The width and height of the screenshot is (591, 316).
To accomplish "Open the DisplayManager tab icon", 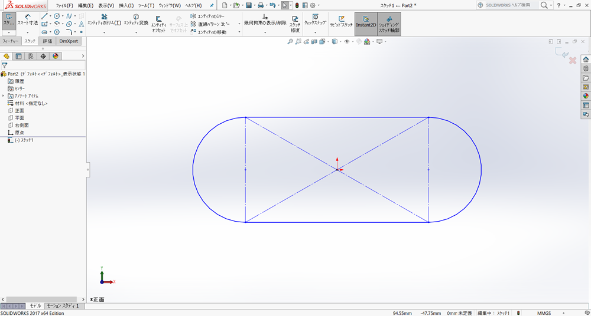I will [56, 56].
